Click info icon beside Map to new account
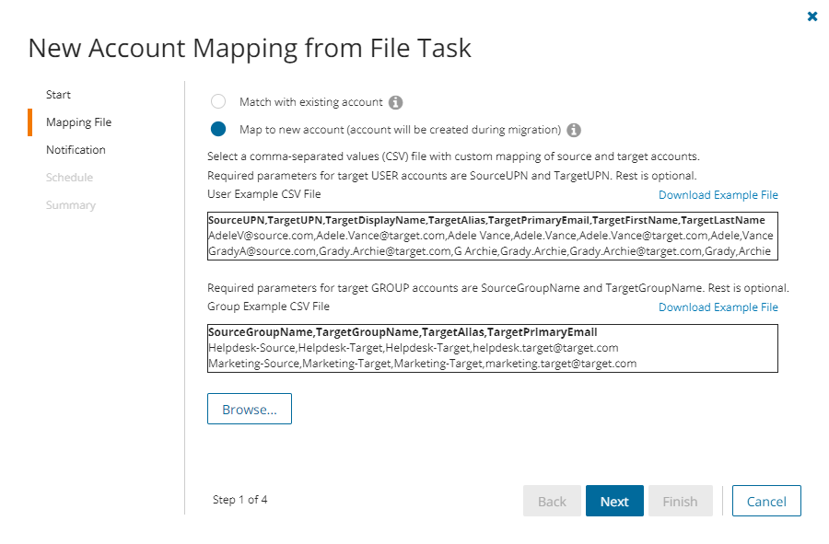The image size is (829, 544). click(574, 130)
